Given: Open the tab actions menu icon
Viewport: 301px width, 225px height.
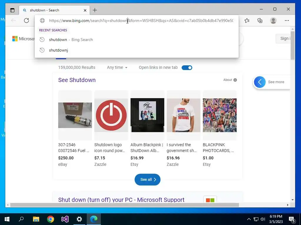Looking at the screenshot, I should click(x=12, y=10).
